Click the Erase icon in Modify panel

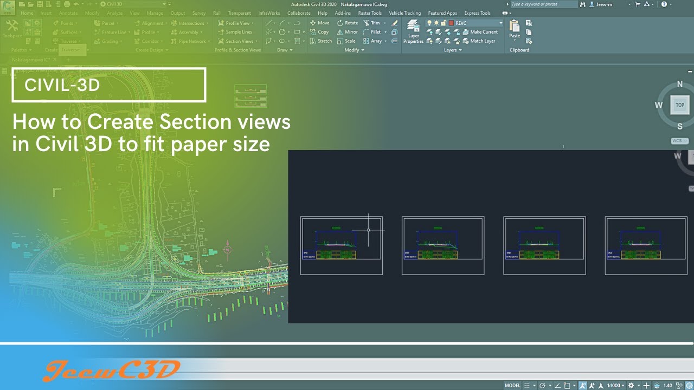(x=395, y=23)
